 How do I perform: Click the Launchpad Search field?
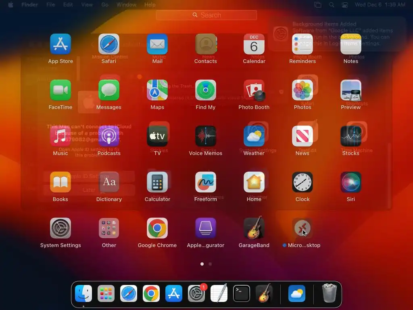pyautogui.click(x=206, y=15)
